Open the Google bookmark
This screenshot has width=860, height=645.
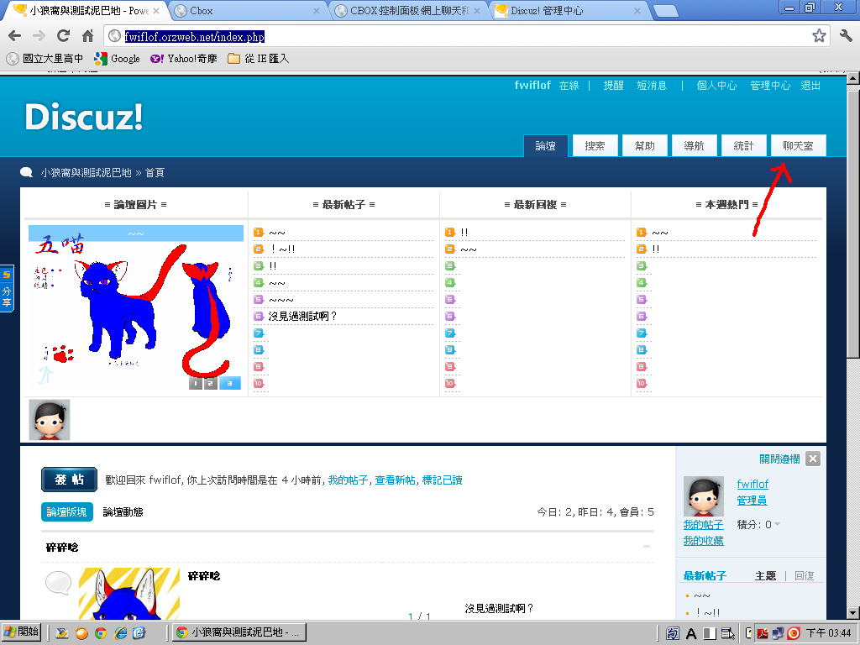pyautogui.click(x=118, y=59)
